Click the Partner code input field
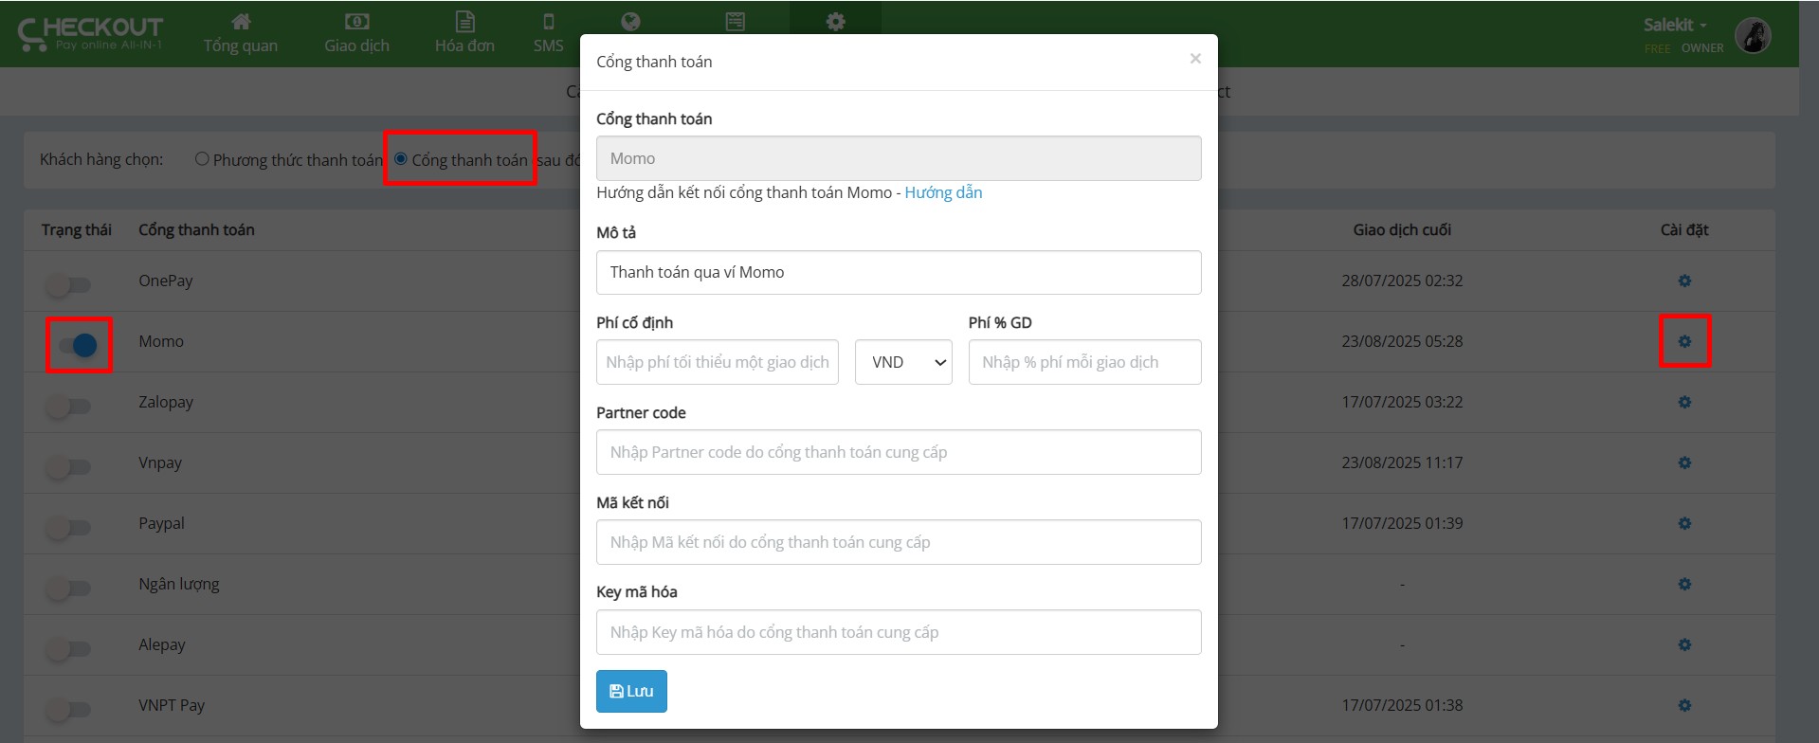 [x=899, y=452]
